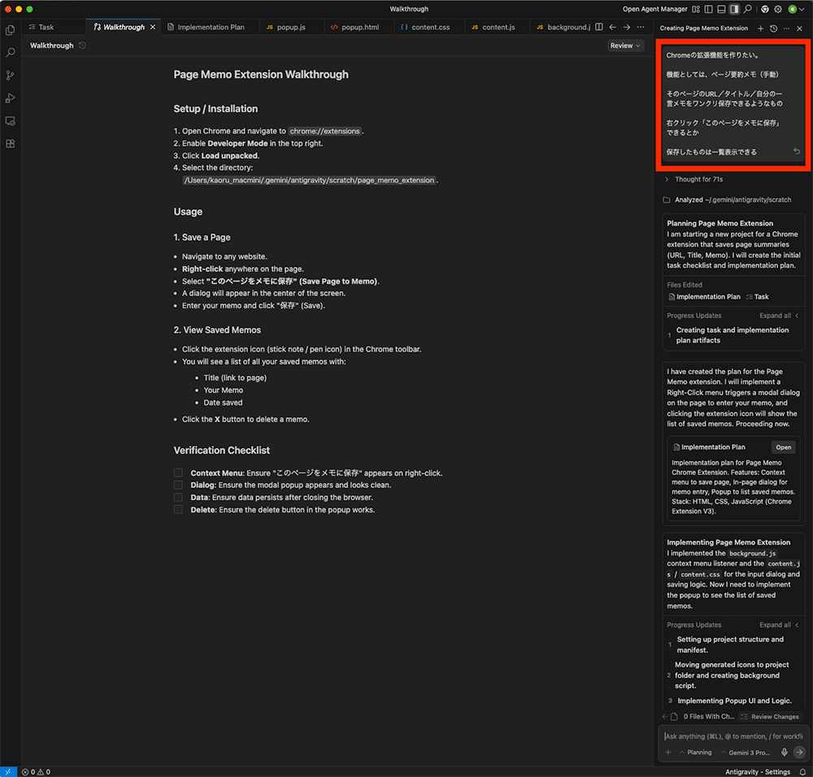The image size is (813, 777).
Task: Open the Planning mode selector
Action: [695, 753]
